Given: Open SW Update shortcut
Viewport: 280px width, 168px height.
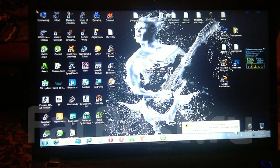Looking at the screenshot, I should [x=45, y=85].
